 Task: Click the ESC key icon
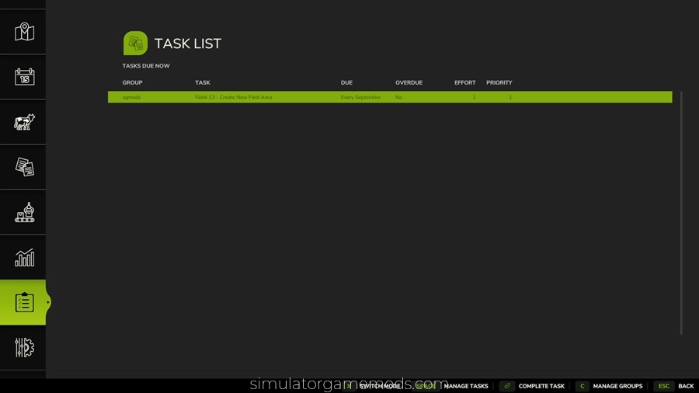pyautogui.click(x=664, y=386)
